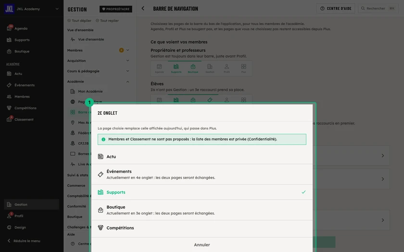
Task: Click Annuler to close the dialog
Action: [202, 245]
